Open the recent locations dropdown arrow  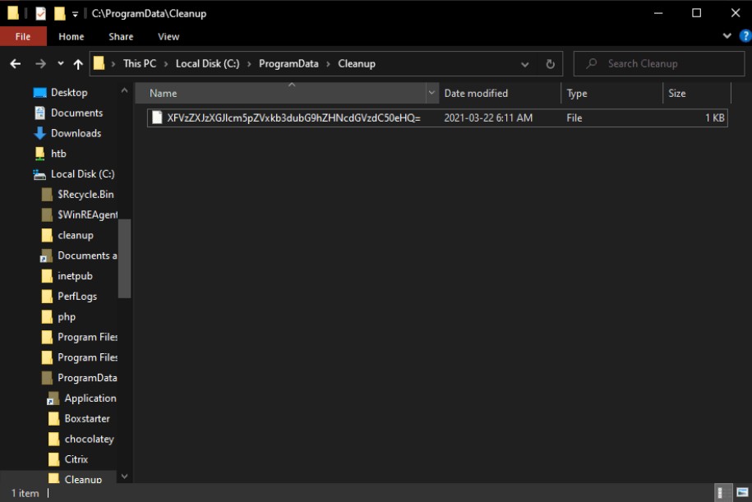click(x=61, y=63)
